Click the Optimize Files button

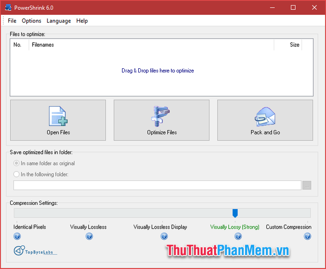162,120
